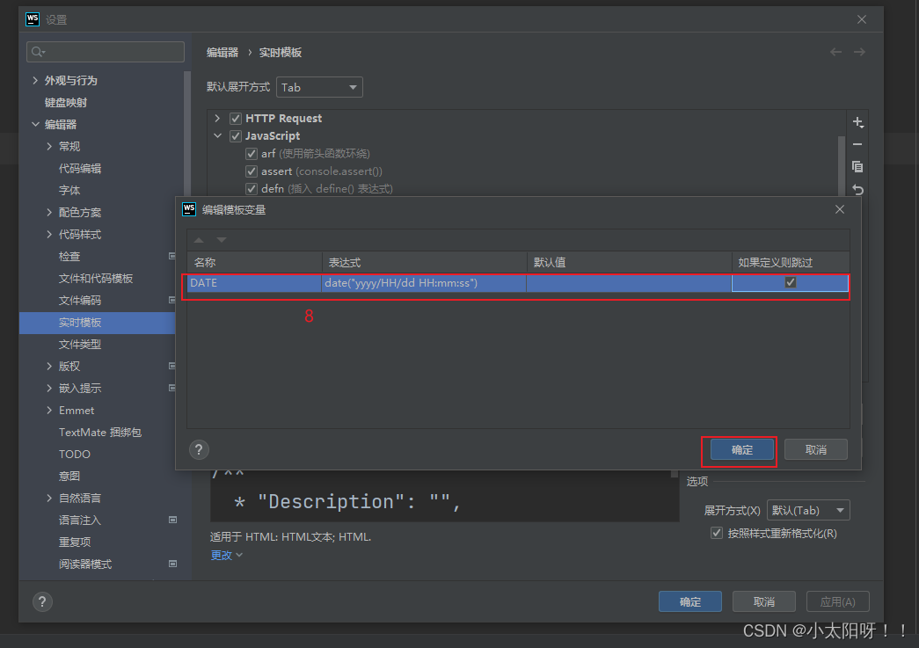Image resolution: width=919 pixels, height=648 pixels.
Task: Expand the HTTP Request template group
Action: point(217,118)
